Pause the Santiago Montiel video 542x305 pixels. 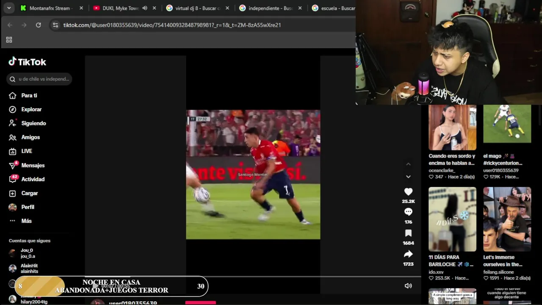253,175
